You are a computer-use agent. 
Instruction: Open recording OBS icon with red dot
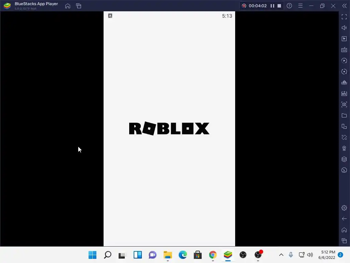click(258, 254)
